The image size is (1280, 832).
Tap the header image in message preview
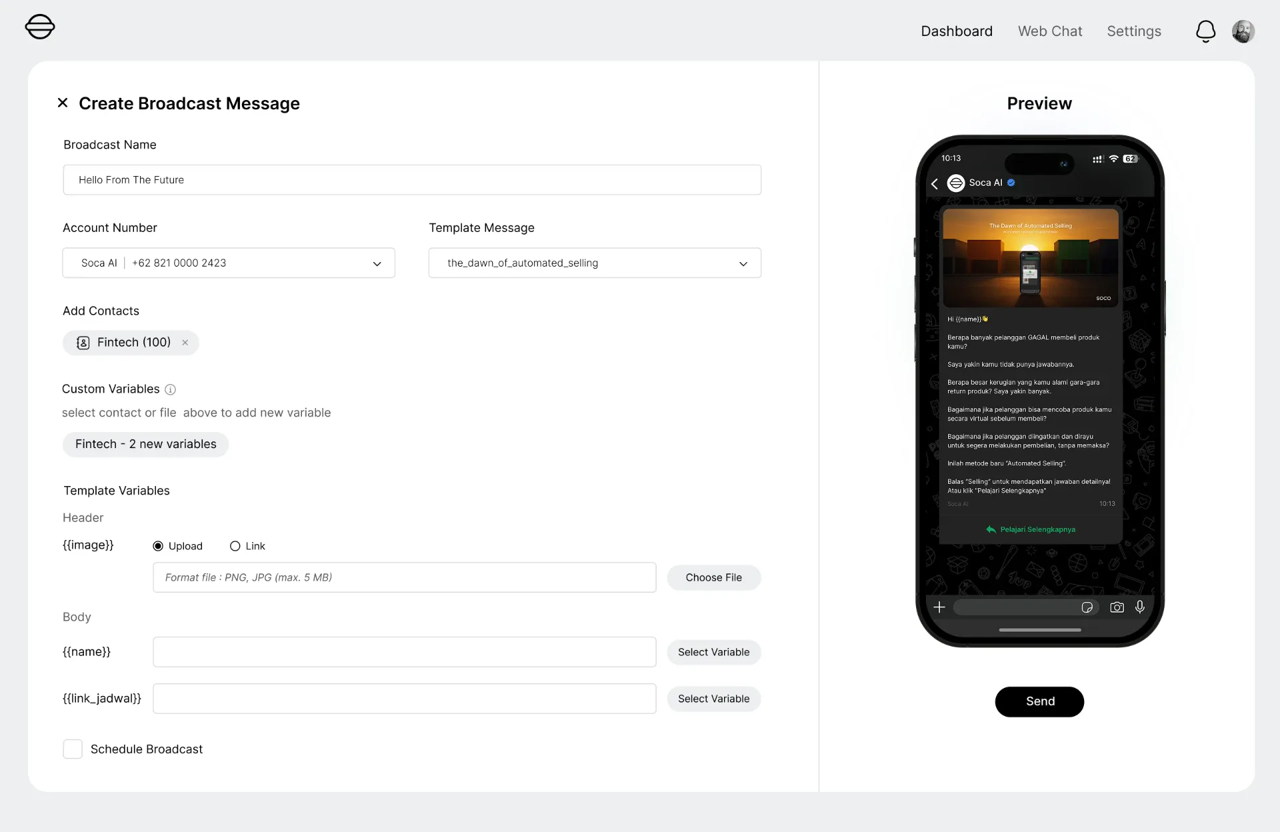[1031, 258]
